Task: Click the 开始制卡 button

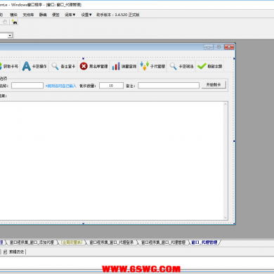Action: pos(214,85)
